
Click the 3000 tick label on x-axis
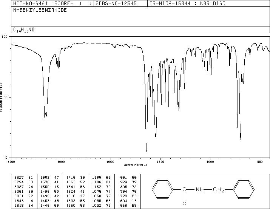point(61,162)
